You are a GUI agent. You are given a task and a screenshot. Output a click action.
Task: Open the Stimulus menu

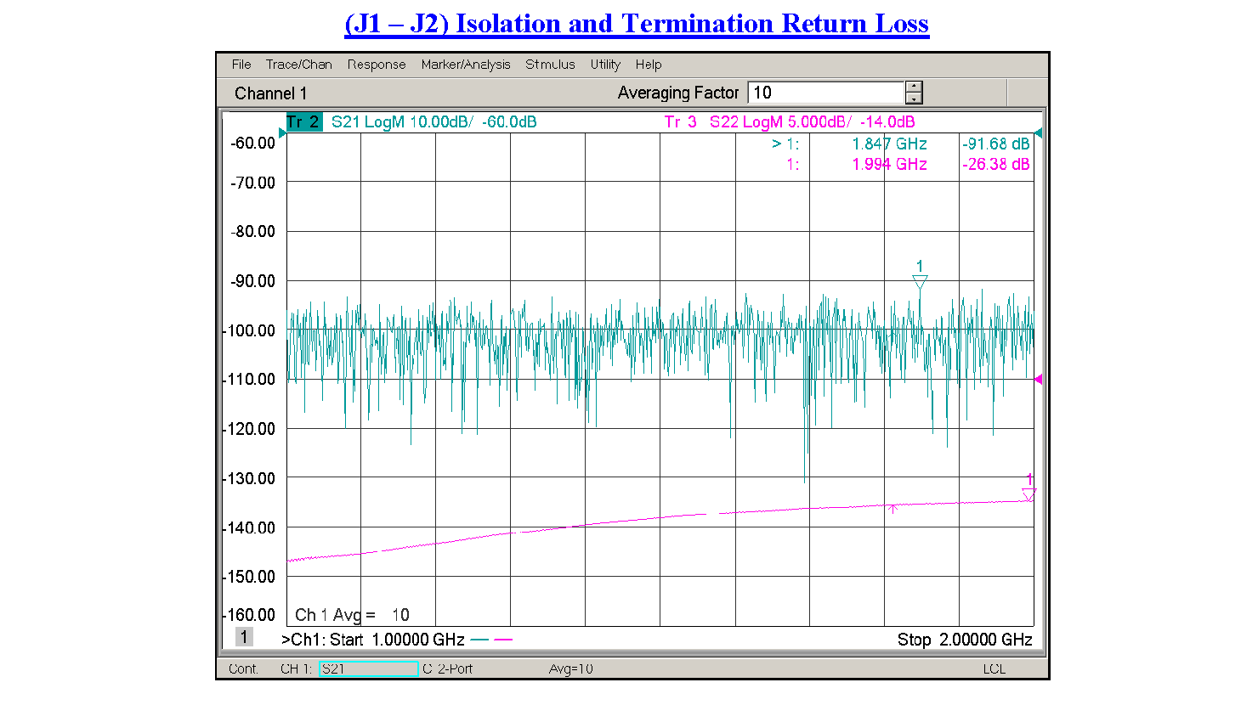[x=549, y=65]
